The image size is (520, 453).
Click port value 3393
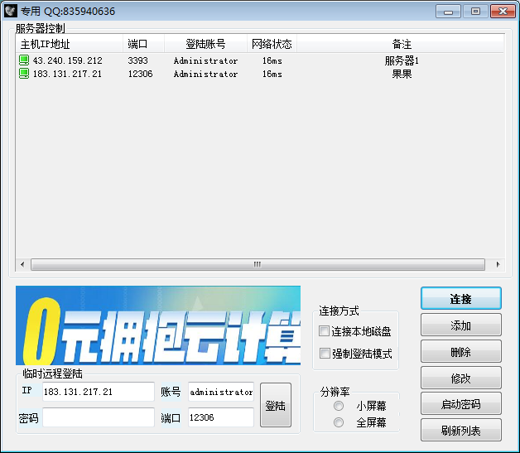[x=137, y=60]
